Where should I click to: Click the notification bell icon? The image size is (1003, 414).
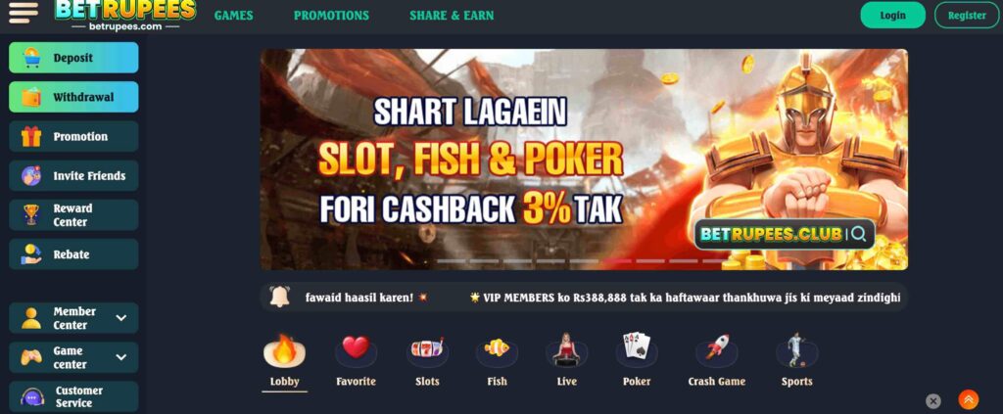[x=279, y=298]
